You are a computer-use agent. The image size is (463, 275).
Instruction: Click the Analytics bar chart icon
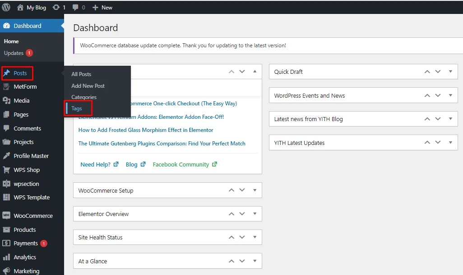click(x=6, y=257)
